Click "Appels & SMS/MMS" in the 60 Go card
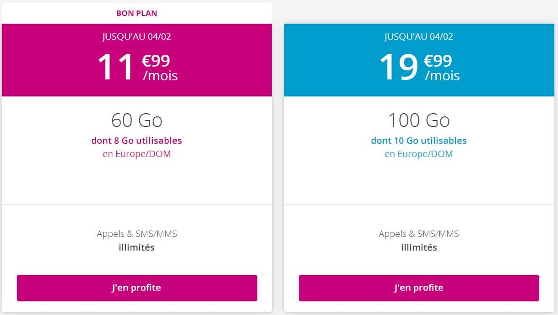The height and width of the screenshot is (315, 558). 137,234
